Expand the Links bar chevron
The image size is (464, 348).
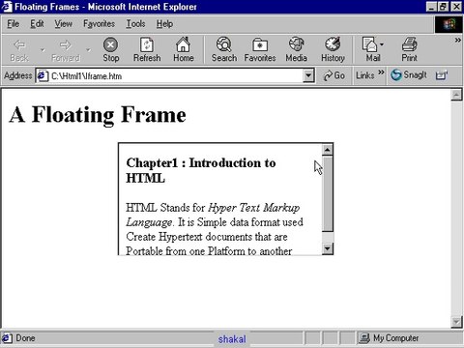[x=381, y=72]
